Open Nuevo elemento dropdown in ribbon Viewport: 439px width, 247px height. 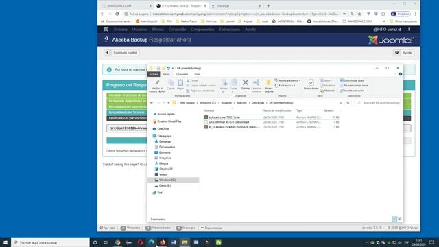[x=287, y=81]
